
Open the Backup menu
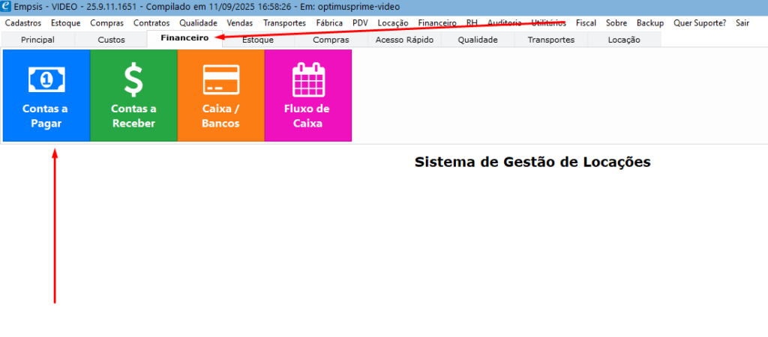(650, 23)
